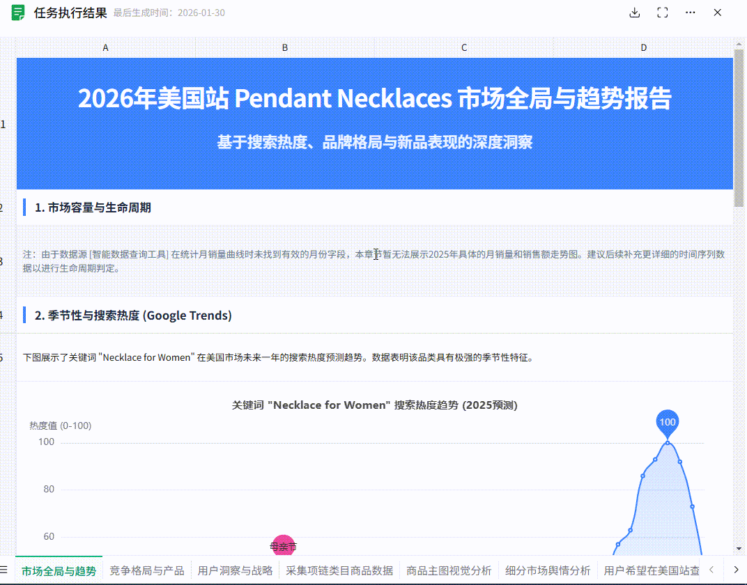Click the green document icon beside the title

click(19, 13)
